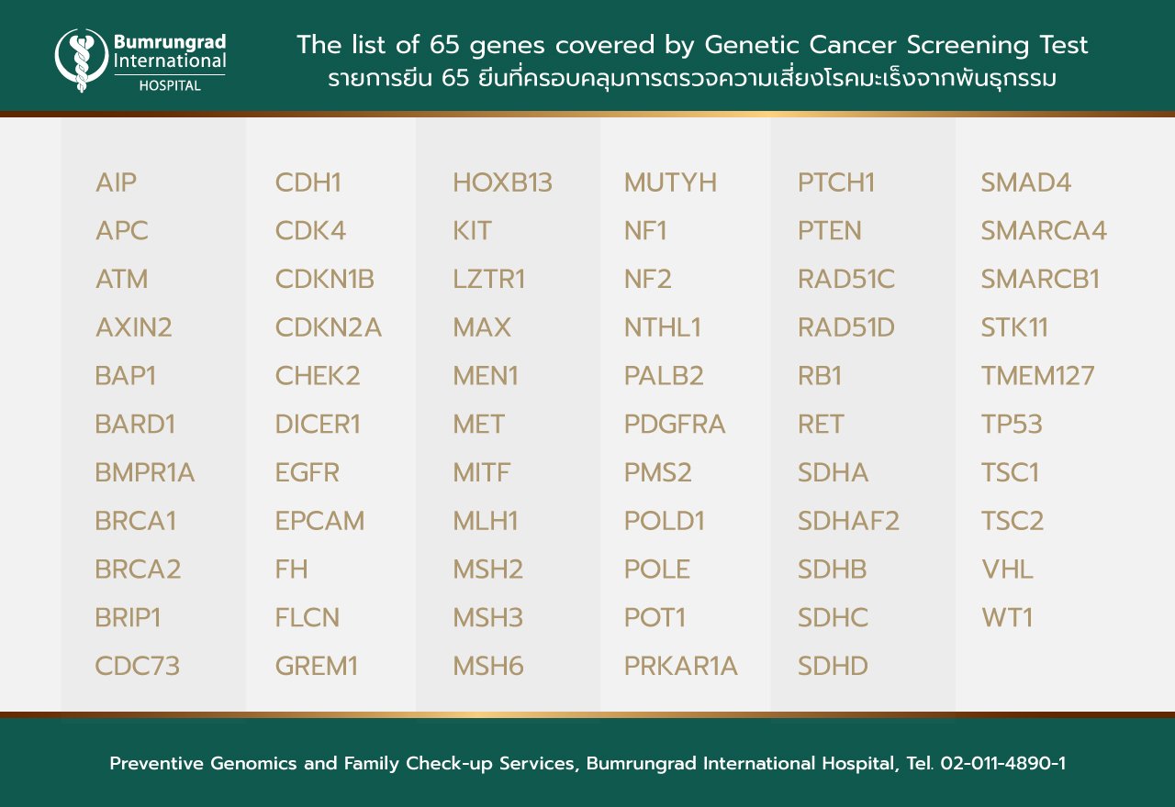
Task: Select the SMARCA4 gene entry
Action: (1044, 231)
